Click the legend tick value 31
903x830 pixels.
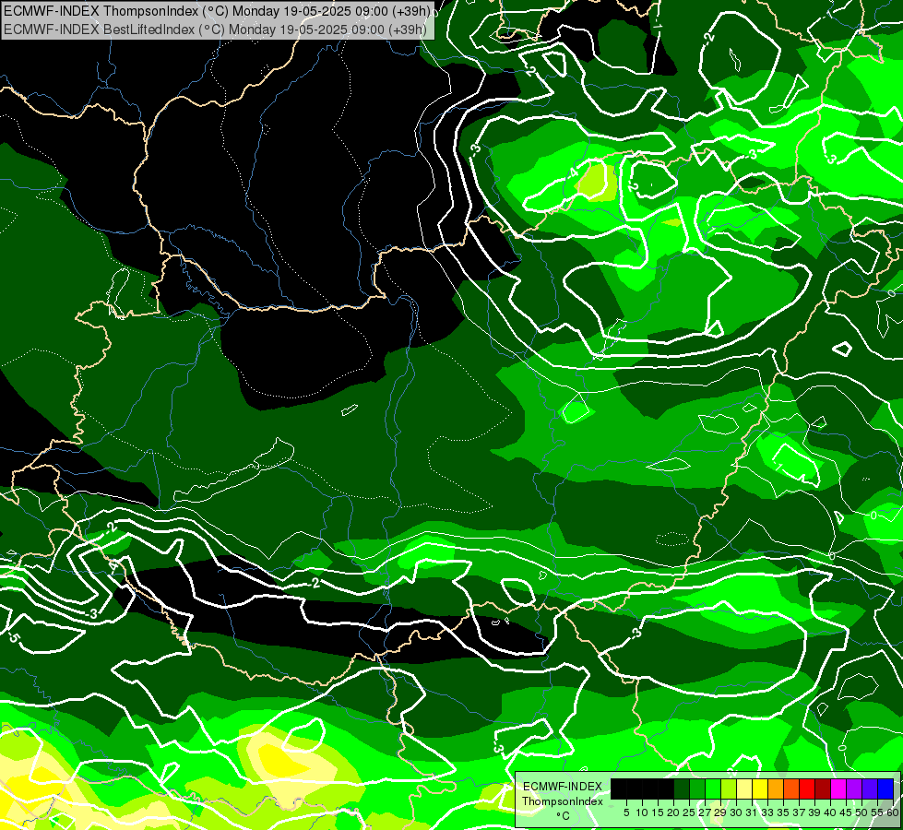click(x=752, y=812)
